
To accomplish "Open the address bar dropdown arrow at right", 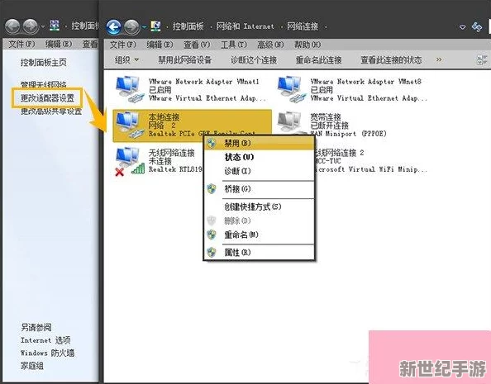I will coord(463,27).
